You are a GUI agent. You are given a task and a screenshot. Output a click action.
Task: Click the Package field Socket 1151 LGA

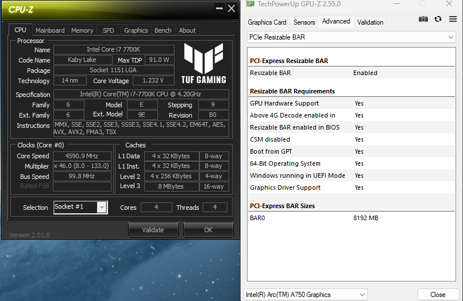(114, 70)
